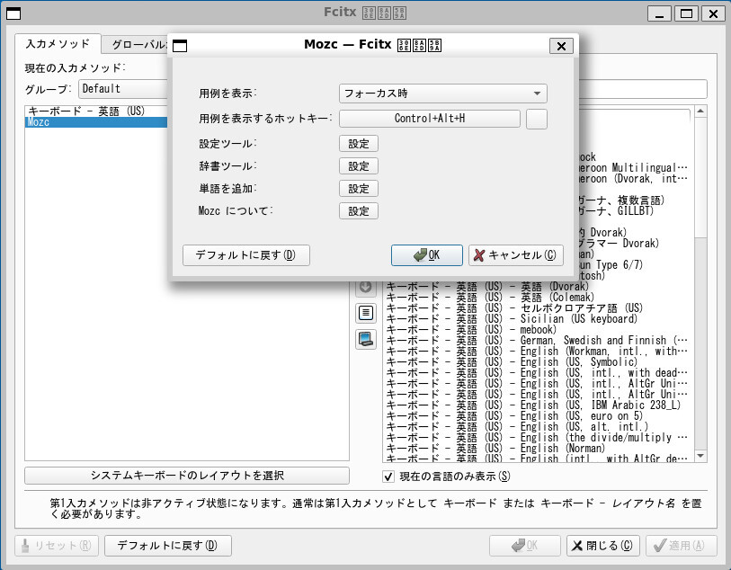Select the Sicilian (US keyboard) row
The image size is (731, 570).
point(537,319)
